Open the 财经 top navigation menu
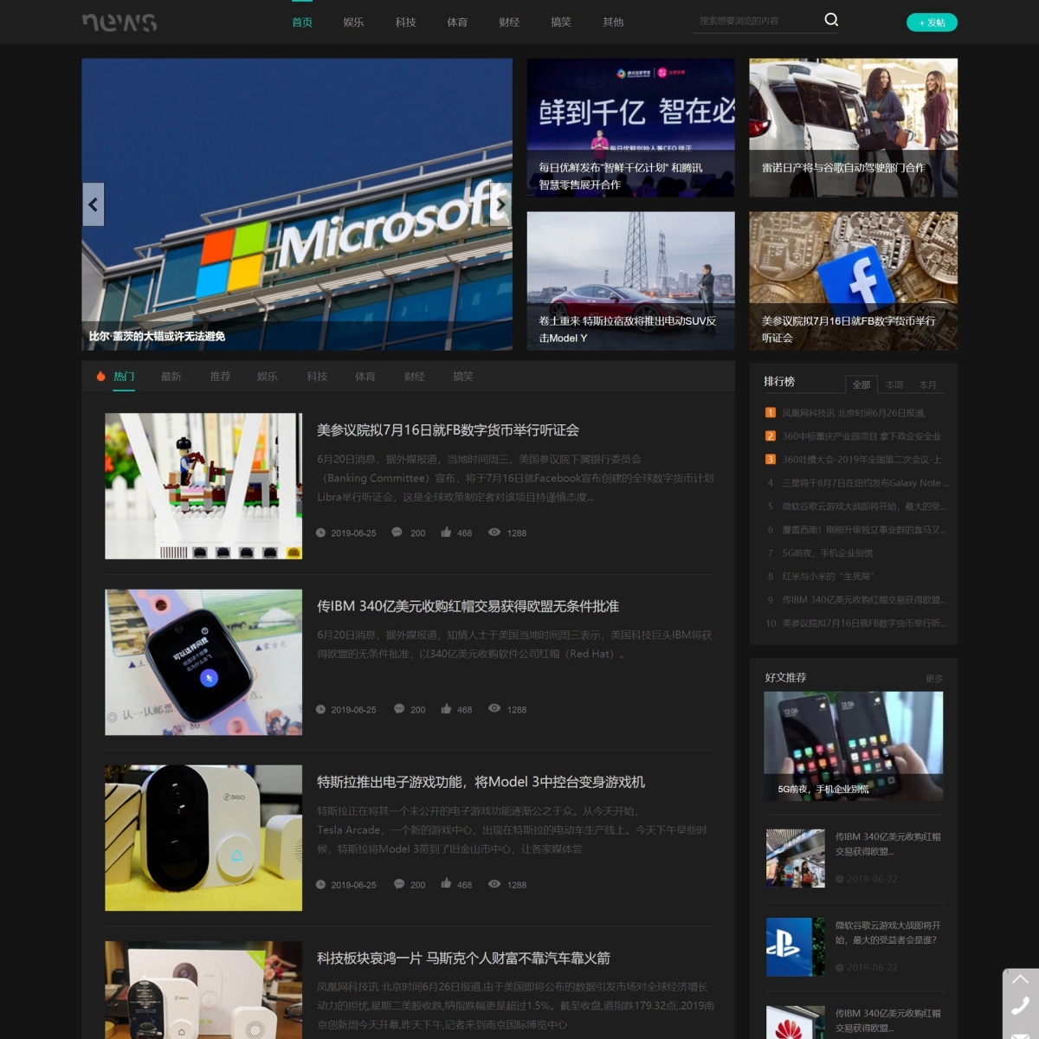1039x1039 pixels. (x=509, y=23)
